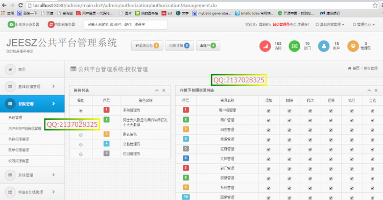Click the 爱淘宝 bookmark

65,13
